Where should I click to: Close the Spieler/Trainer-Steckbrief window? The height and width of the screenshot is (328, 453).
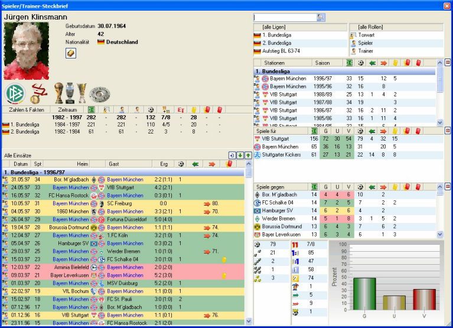[447, 6]
